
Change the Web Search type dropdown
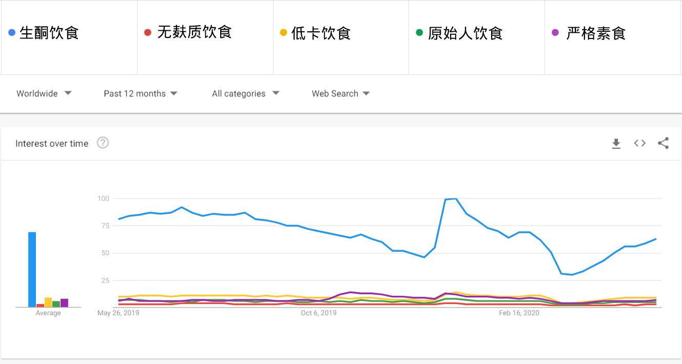340,93
